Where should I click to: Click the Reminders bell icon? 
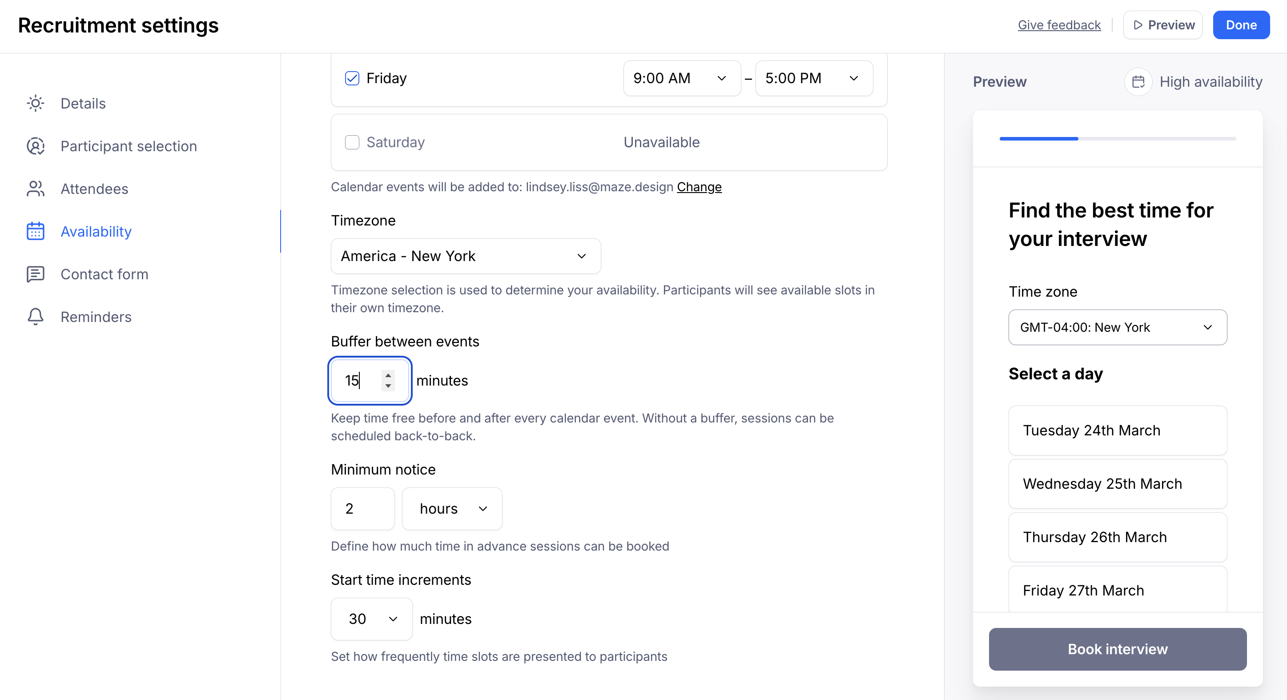click(36, 317)
